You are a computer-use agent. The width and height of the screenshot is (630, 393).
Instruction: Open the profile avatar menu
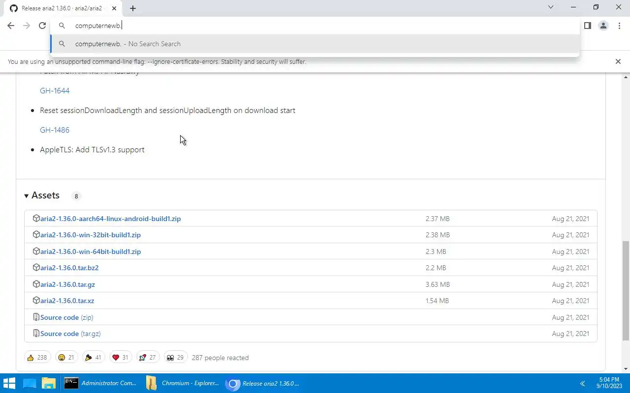[603, 26]
